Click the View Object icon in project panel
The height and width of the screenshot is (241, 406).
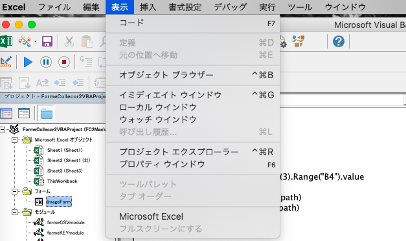pyautogui.click(x=24, y=114)
